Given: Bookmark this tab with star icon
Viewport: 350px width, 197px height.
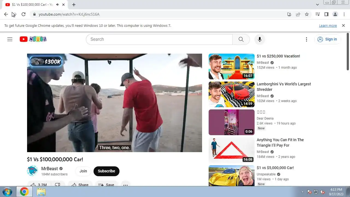Looking at the screenshot, I should (307, 14).
